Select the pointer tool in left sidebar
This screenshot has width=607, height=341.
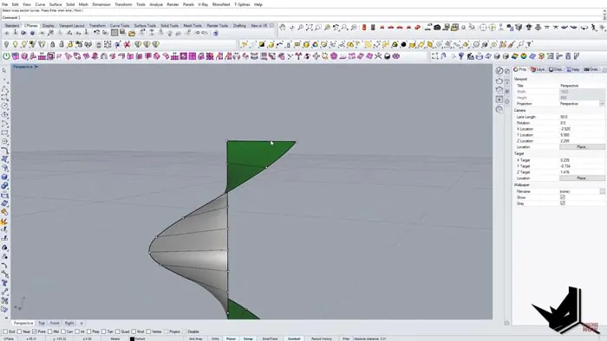click(x=4, y=71)
